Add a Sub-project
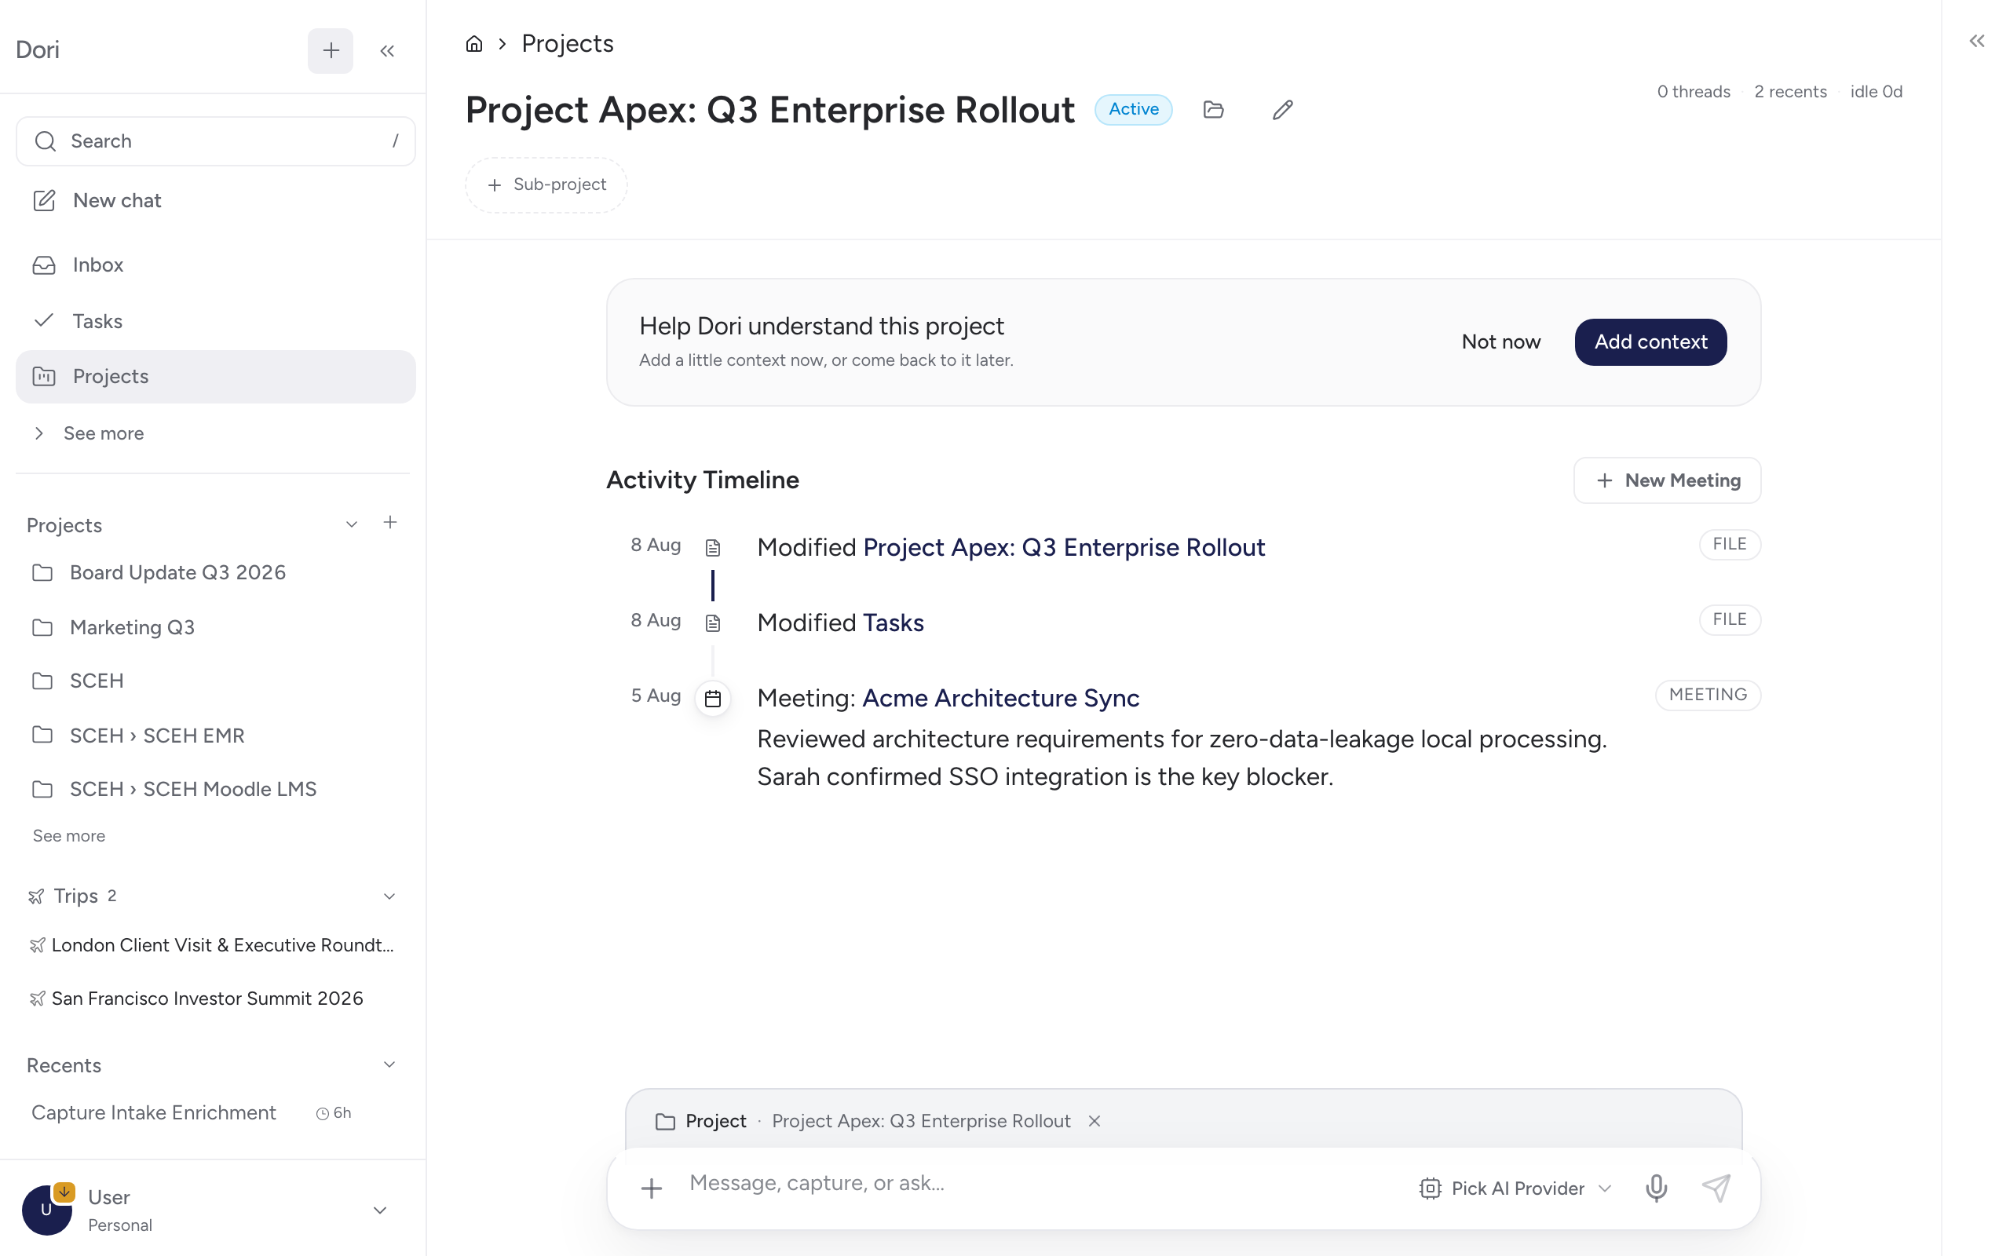The image size is (2010, 1256). (x=546, y=184)
